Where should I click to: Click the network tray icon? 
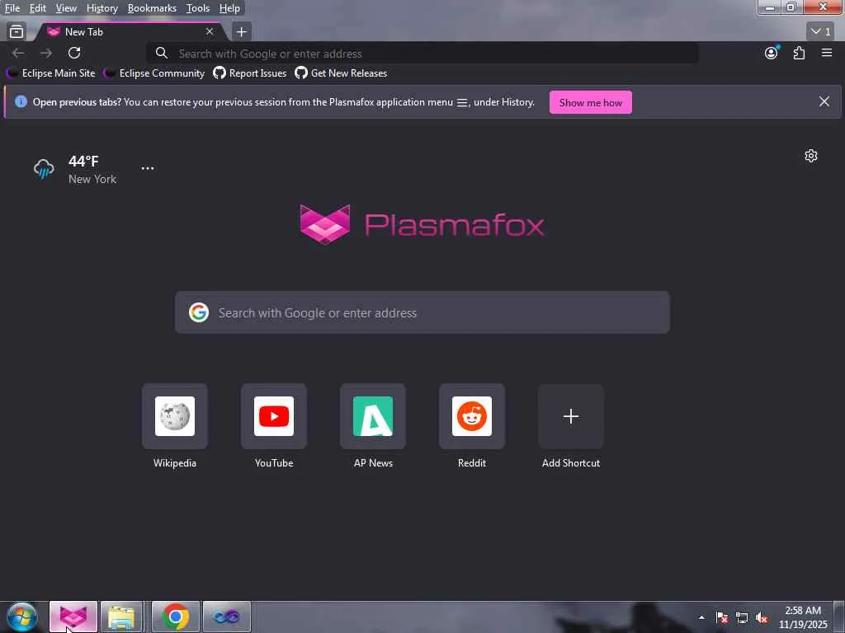[x=742, y=617]
